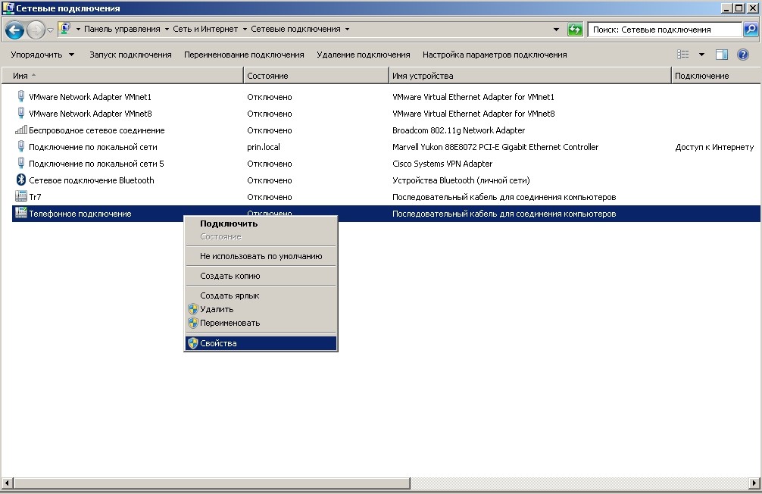762x494 pixels.
Task: Open Свойства from the context menu
Action: [261, 343]
